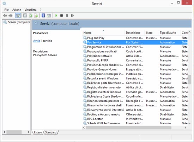Screen dimensions: 194x142
Task: Stop the service with the square button
Action: click(x=61, y=16)
